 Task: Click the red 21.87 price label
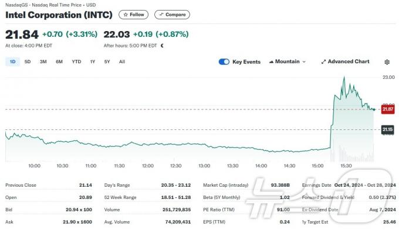click(x=388, y=109)
